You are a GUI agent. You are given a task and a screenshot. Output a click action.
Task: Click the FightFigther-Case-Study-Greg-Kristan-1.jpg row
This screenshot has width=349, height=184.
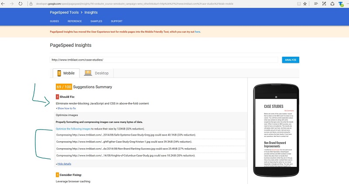[151, 142]
